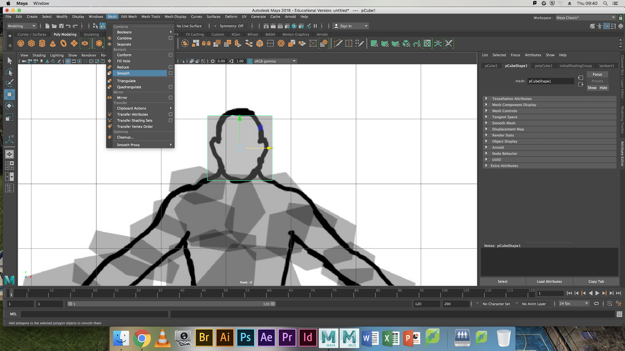Click the Load Attributes button
Screen dimensions: 625x351
click(549, 282)
